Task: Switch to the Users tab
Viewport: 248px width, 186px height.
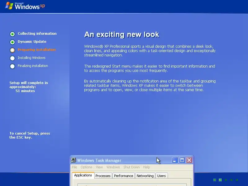Action: point(161,176)
